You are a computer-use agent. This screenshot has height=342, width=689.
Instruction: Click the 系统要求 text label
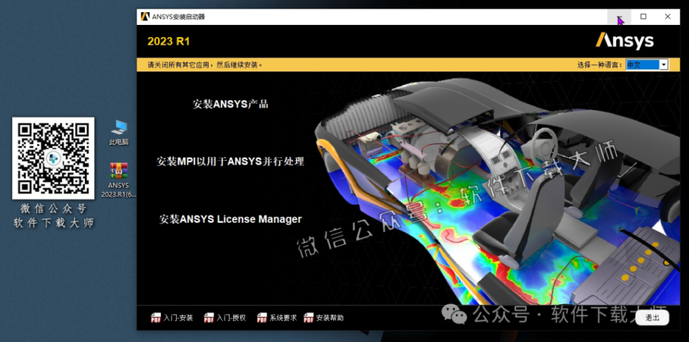pos(283,318)
